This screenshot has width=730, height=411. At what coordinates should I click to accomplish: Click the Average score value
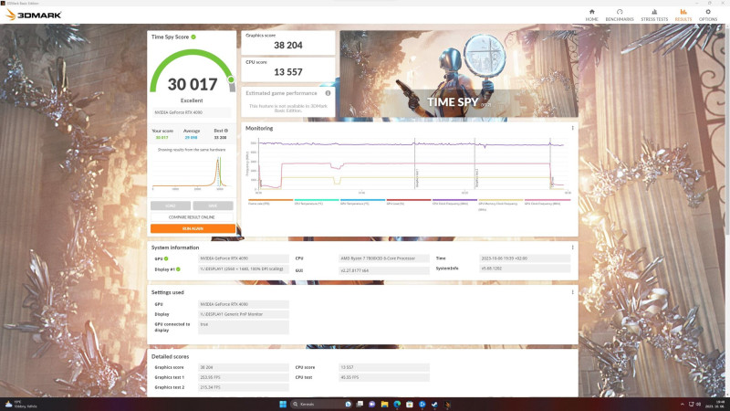tap(191, 138)
